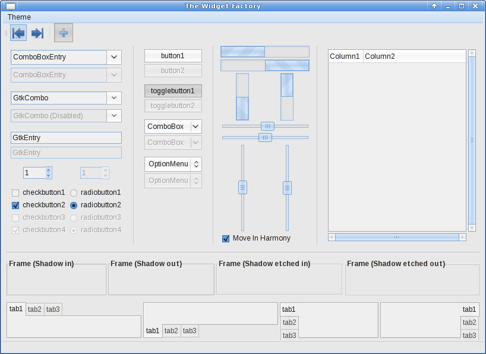
Task: Open the Theme menu
Action: click(19, 17)
